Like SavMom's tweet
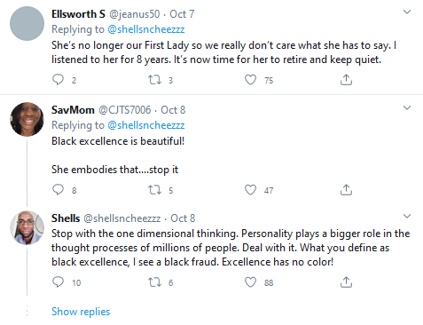The width and height of the screenshot is (423, 325). [250, 190]
